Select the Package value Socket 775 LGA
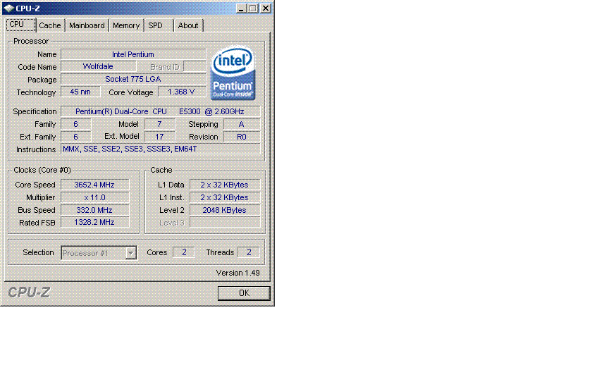The width and height of the screenshot is (592, 370). [x=133, y=79]
